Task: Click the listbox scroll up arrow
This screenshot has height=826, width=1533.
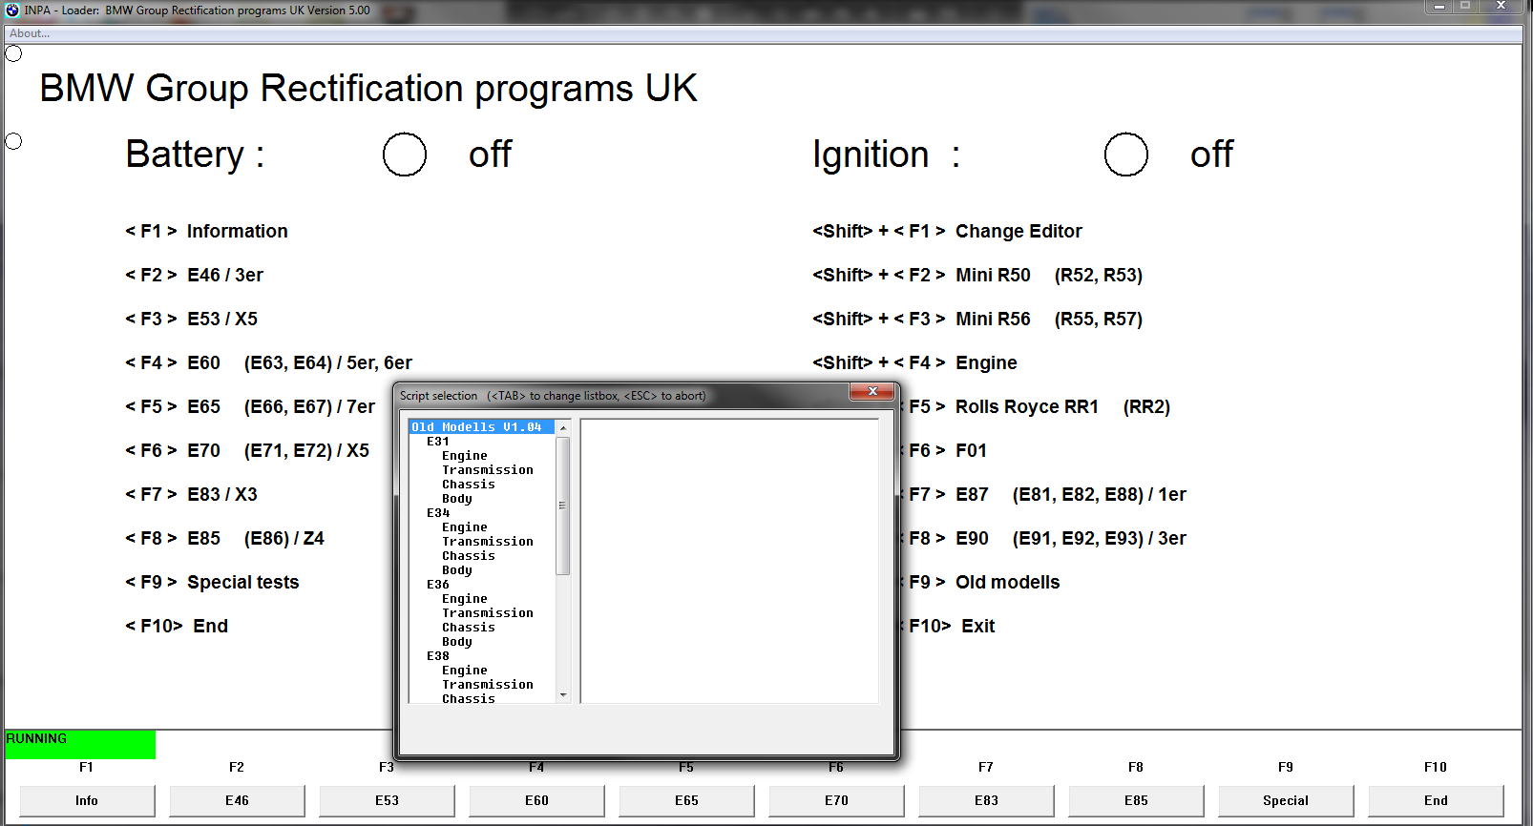Action: pos(563,427)
